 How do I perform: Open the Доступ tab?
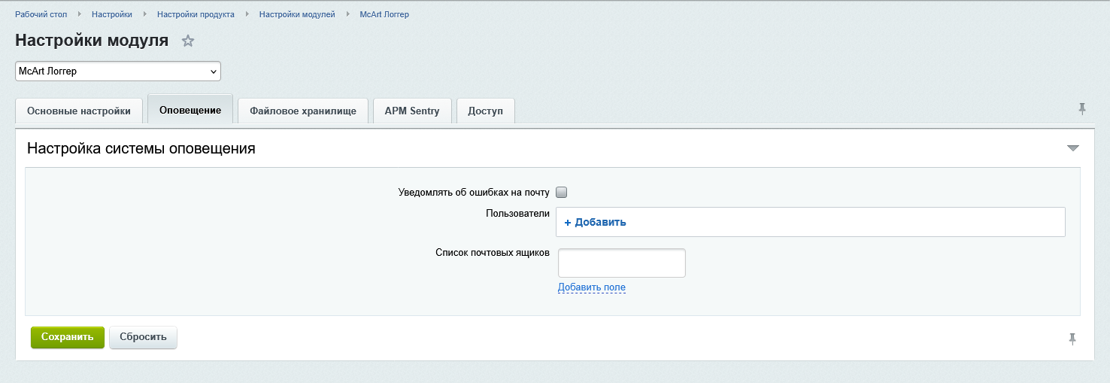point(485,111)
